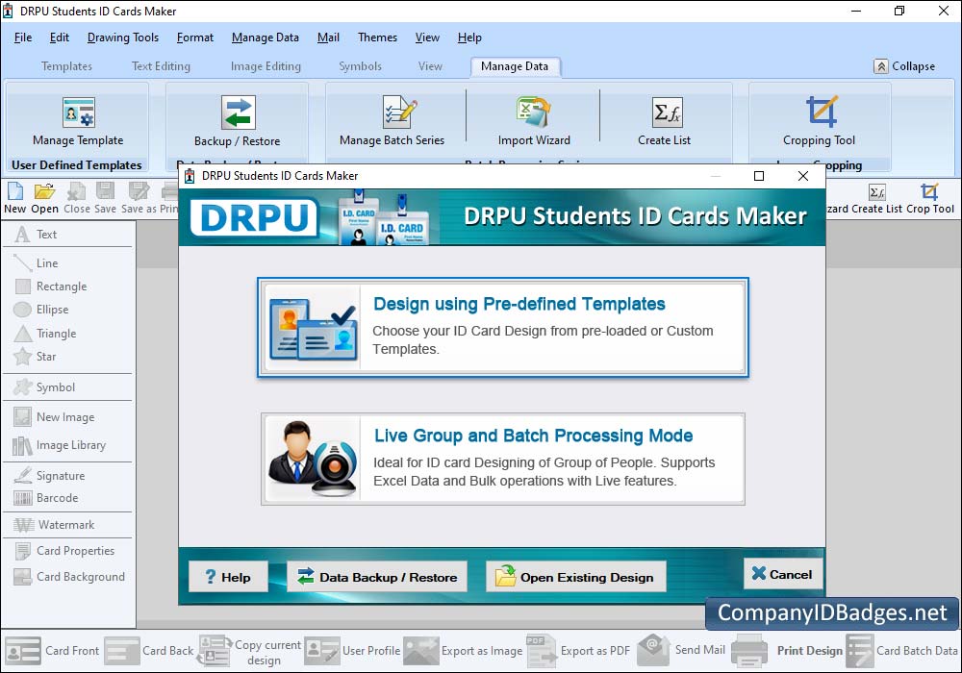The width and height of the screenshot is (962, 673).
Task: Switch to Card Front view
Action: click(52, 650)
